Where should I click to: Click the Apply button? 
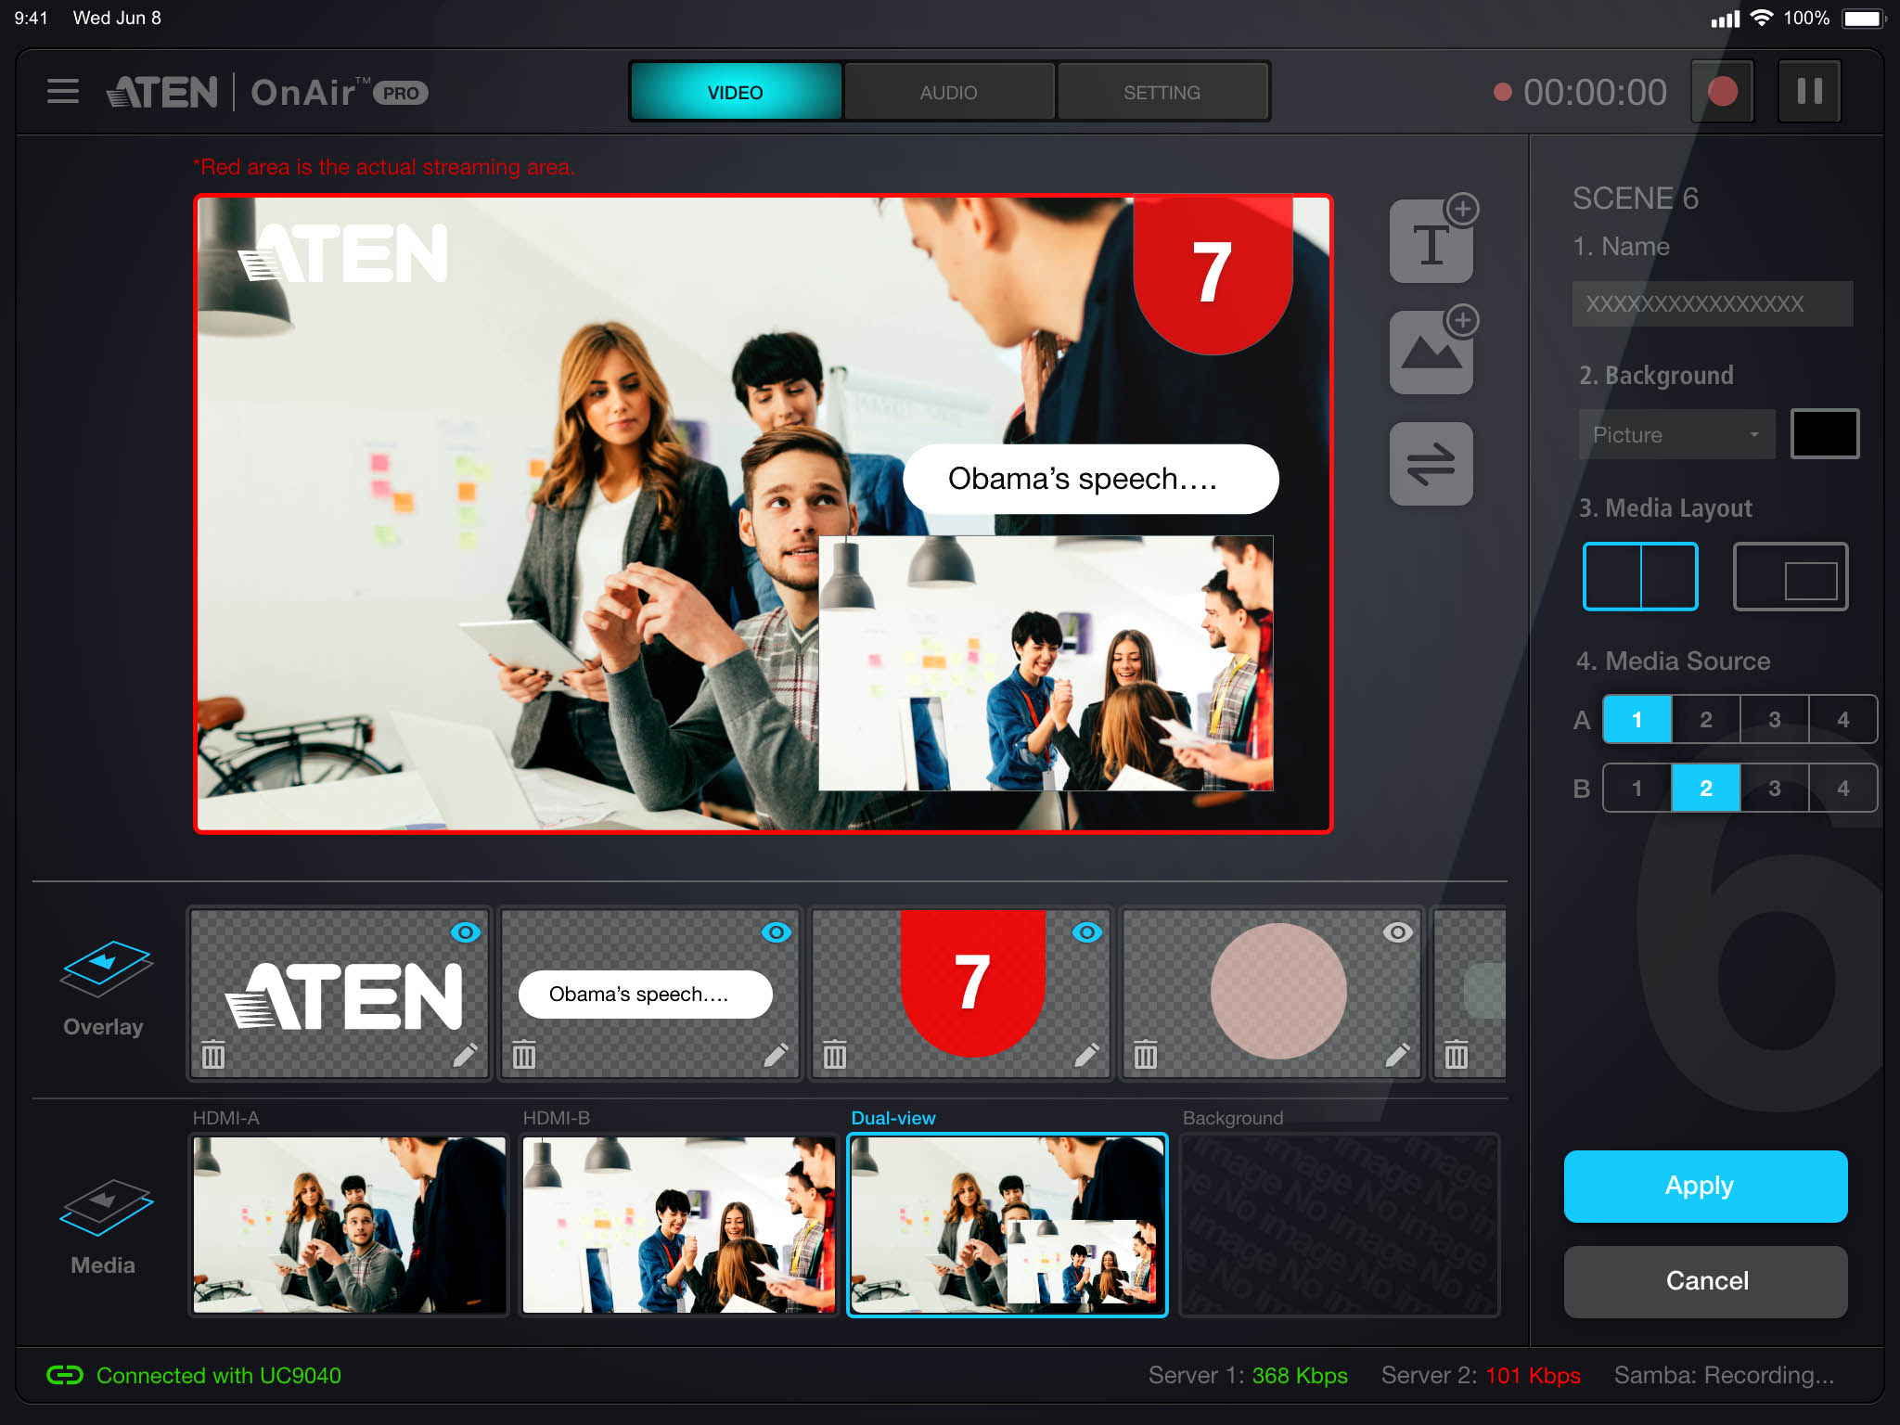pos(1705,1186)
